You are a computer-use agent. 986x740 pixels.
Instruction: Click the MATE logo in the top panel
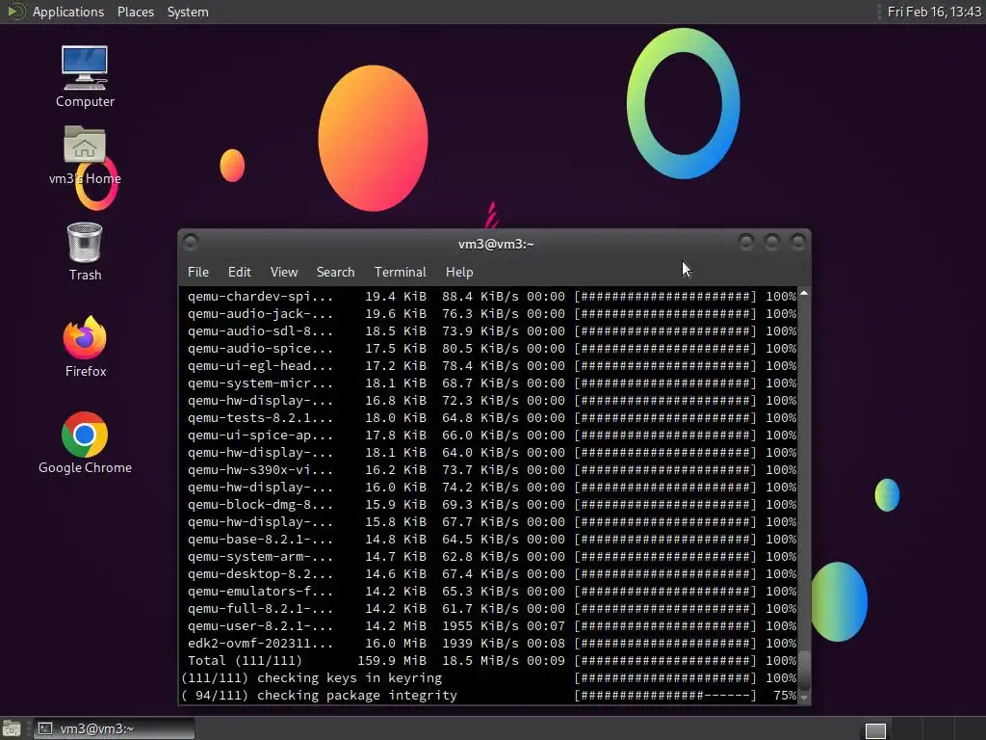[x=15, y=12]
